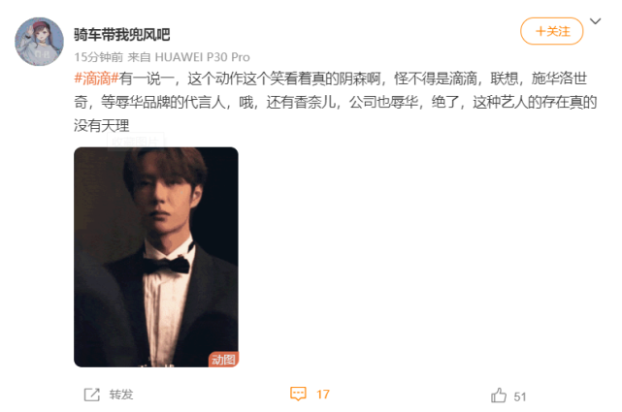Open comments via the speech bubble icon

[298, 394]
